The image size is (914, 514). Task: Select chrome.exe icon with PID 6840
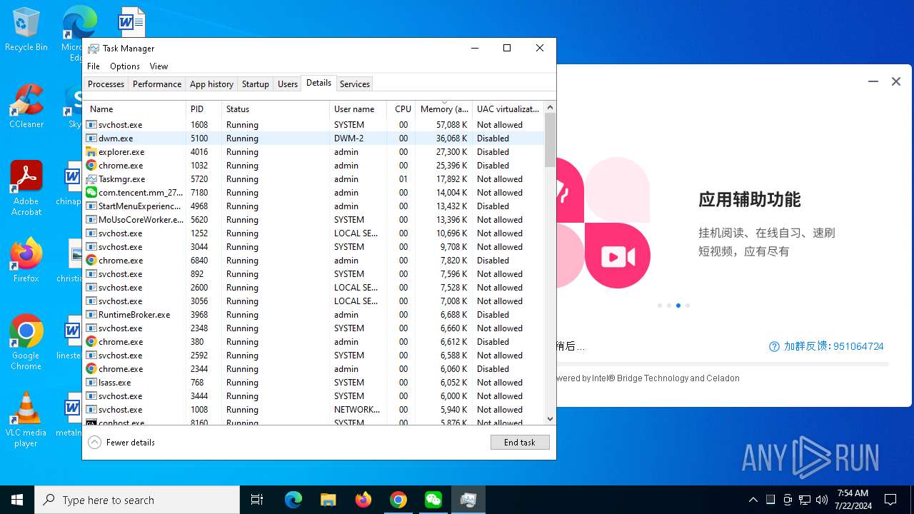91,261
